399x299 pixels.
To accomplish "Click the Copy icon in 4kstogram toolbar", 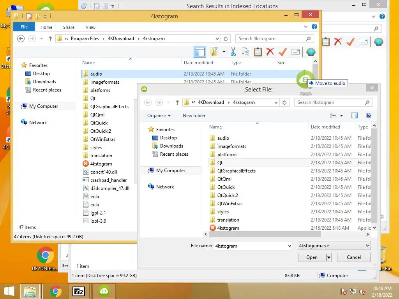I will 245,52.
